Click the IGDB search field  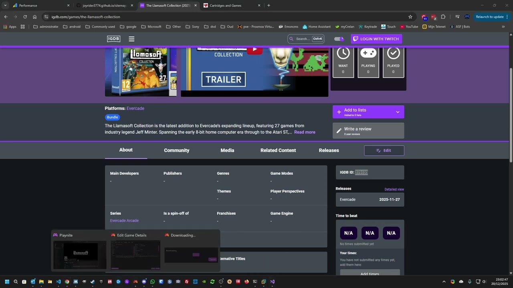pos(306,39)
